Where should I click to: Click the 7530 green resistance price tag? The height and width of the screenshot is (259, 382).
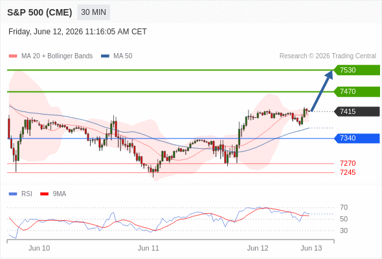pyautogui.click(x=357, y=70)
